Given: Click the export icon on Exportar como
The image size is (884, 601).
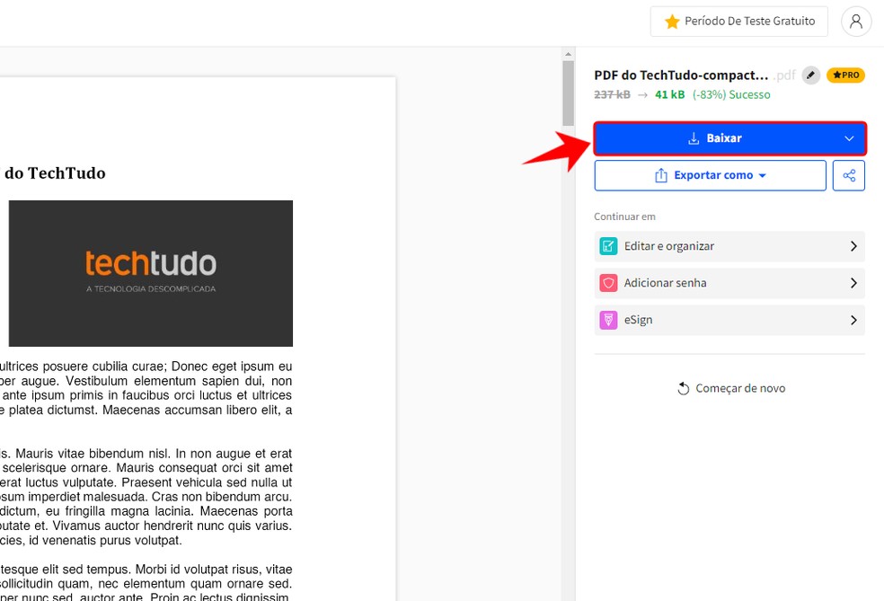Looking at the screenshot, I should pos(660,175).
